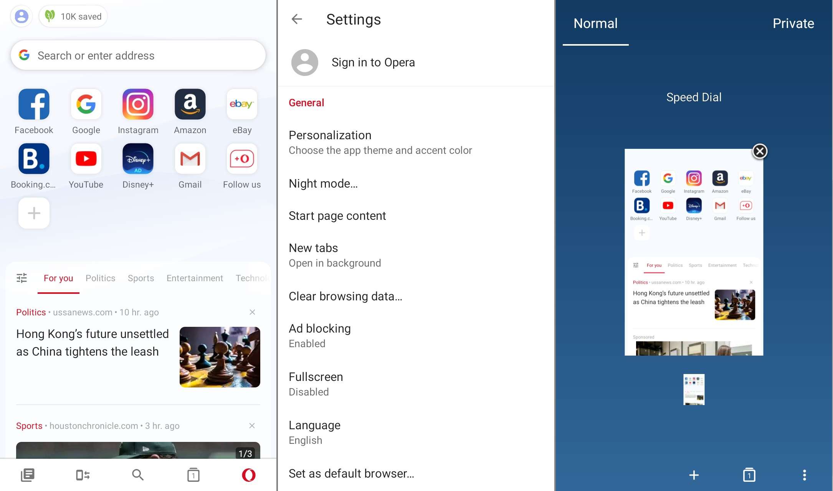Open the Instagram speed dial shortcut
This screenshot has width=833, height=491.
click(138, 111)
